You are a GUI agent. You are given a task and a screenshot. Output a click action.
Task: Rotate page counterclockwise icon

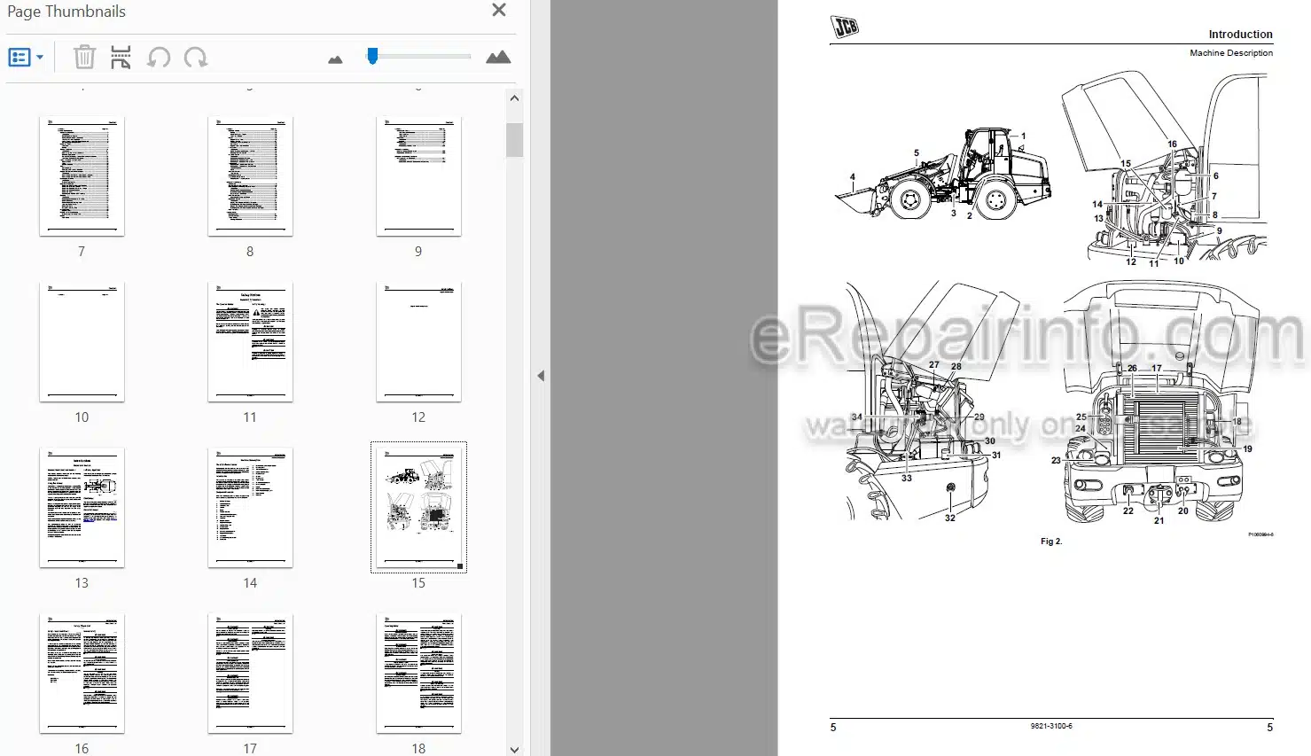tap(159, 58)
